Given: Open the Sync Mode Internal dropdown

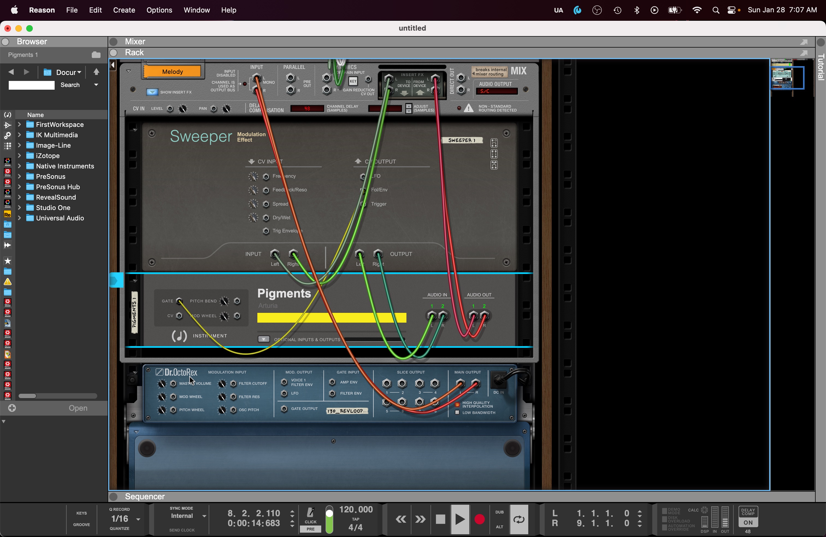Looking at the screenshot, I should [x=204, y=516].
